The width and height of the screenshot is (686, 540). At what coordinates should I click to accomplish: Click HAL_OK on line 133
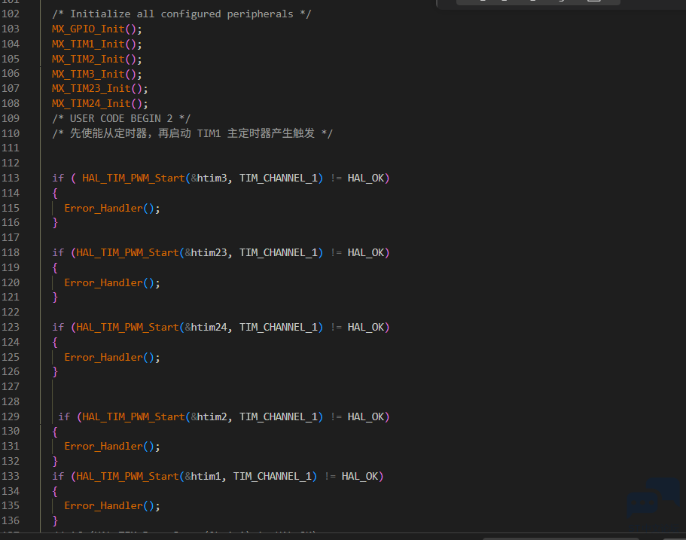coord(360,476)
